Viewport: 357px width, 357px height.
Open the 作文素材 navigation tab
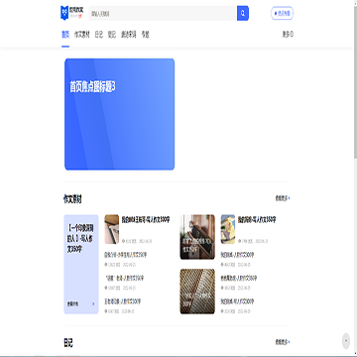[x=82, y=35]
